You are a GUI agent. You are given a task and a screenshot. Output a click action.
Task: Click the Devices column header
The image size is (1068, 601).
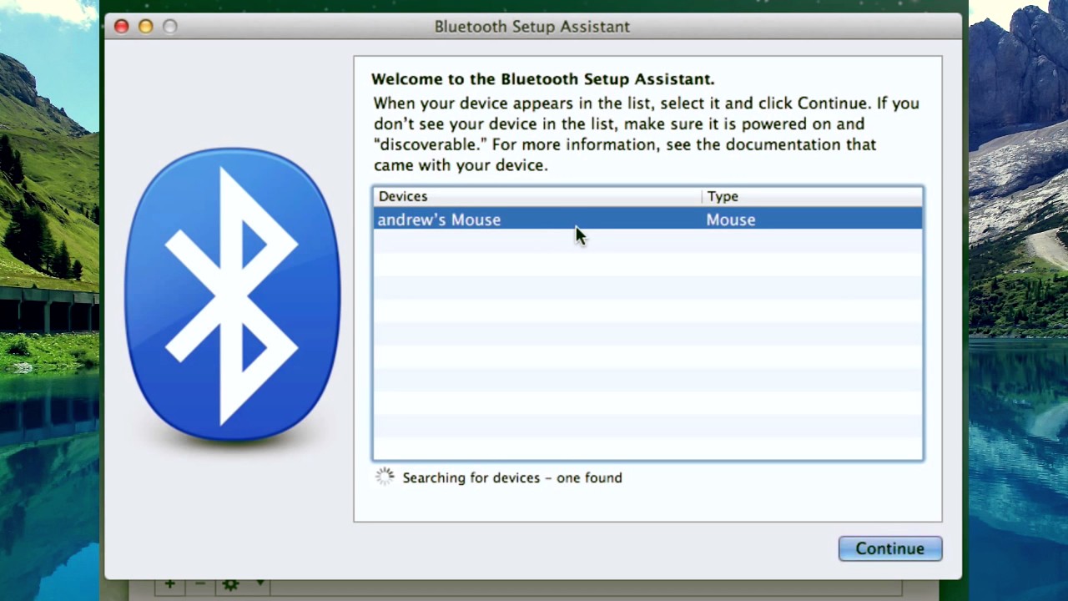tap(537, 196)
